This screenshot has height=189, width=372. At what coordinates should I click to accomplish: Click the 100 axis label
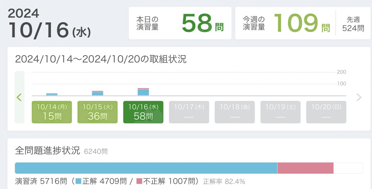click(x=341, y=84)
